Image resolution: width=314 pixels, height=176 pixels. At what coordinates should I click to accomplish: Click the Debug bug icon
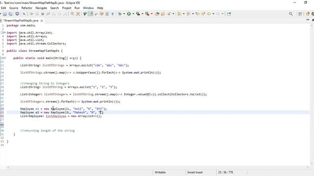pyautogui.click(x=120, y=14)
